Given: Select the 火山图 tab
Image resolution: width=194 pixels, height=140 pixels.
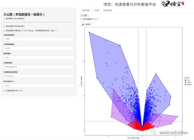Looking at the screenshot, I should click(96, 11).
